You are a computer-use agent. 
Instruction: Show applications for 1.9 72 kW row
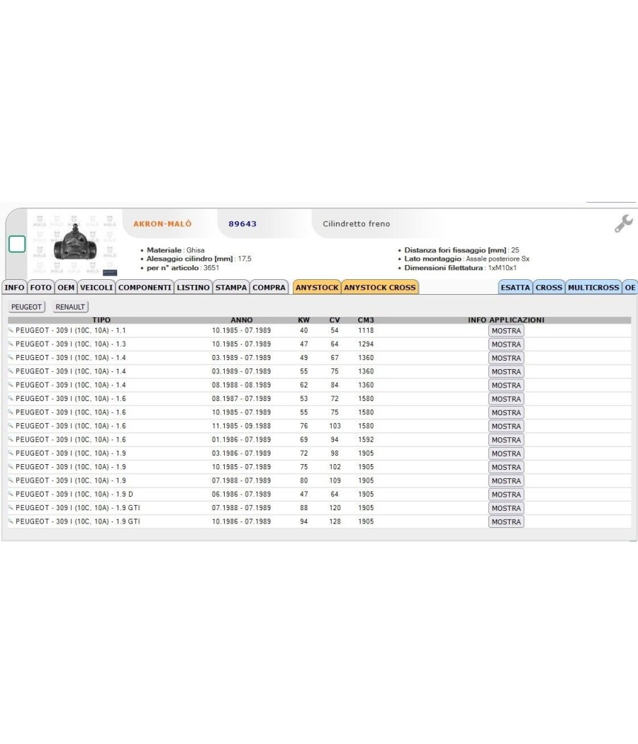pos(506,453)
